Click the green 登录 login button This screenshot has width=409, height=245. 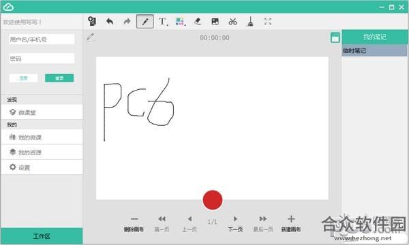59,78
